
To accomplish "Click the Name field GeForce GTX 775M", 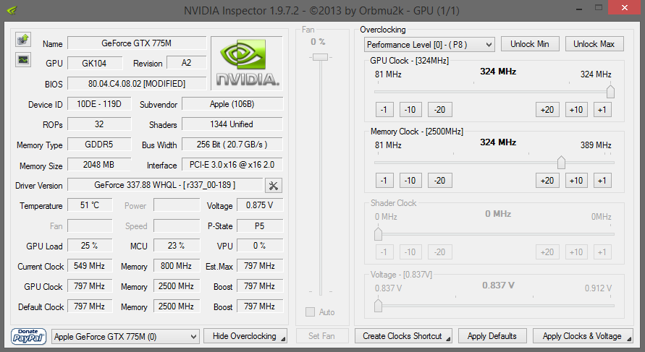I will click(137, 43).
